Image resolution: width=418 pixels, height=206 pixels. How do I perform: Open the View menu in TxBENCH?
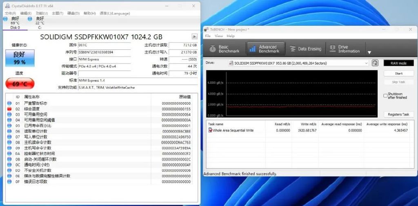click(x=219, y=36)
